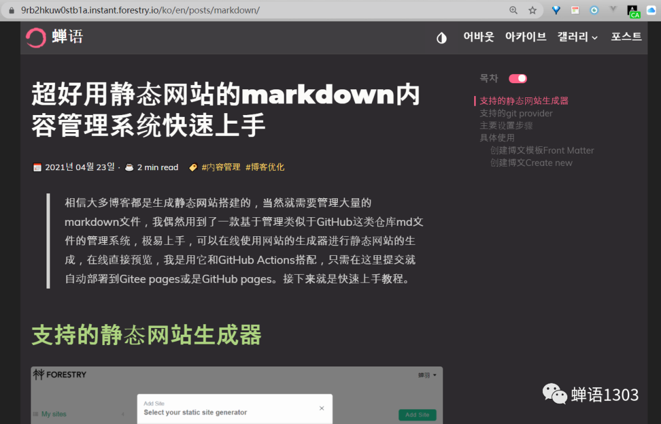Open the blue cloud extension icon

click(x=651, y=10)
